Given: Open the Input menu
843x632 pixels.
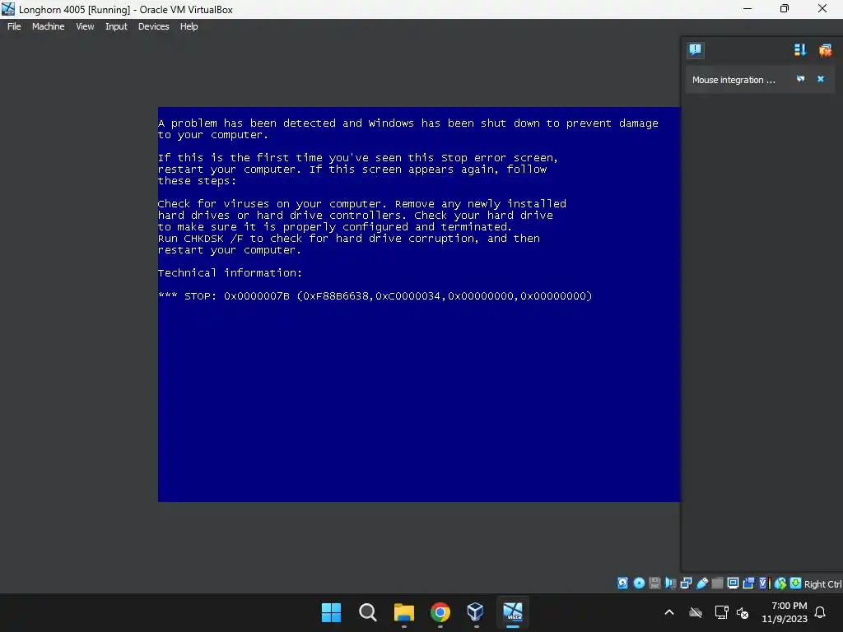Looking at the screenshot, I should [116, 26].
